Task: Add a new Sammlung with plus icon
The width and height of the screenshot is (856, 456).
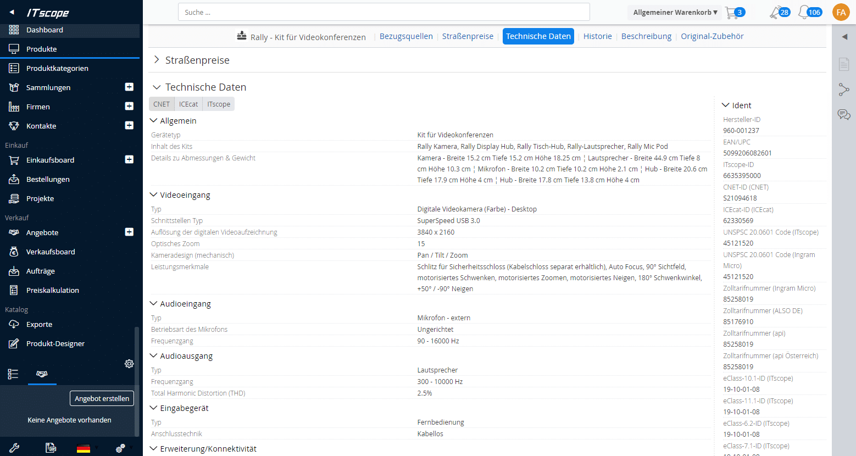Action: click(129, 87)
